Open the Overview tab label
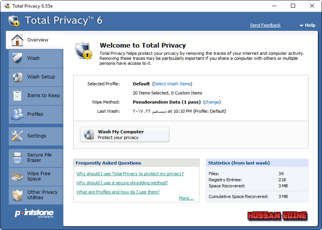Image resolution: width=322 pixels, height=230 pixels. (x=38, y=40)
